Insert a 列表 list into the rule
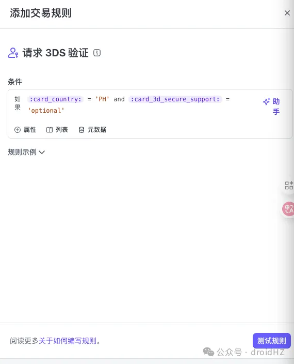 coord(57,130)
